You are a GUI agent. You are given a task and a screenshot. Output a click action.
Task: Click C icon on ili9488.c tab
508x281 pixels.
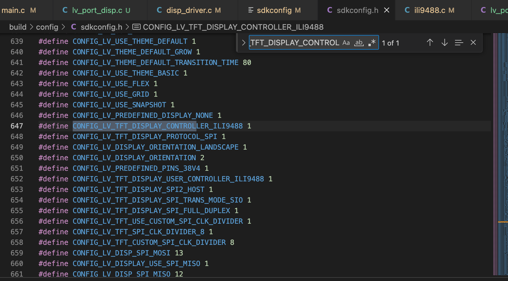(x=407, y=10)
